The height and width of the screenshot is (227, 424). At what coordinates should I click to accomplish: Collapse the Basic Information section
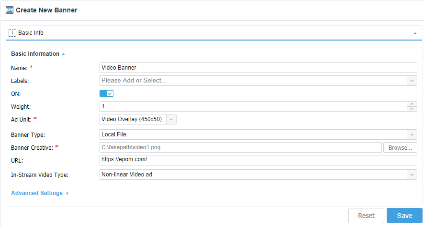click(38, 54)
